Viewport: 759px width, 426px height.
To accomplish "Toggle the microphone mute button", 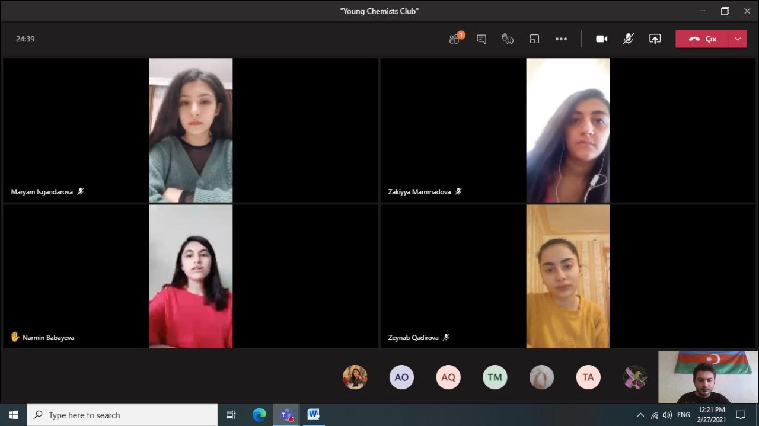I will [628, 39].
